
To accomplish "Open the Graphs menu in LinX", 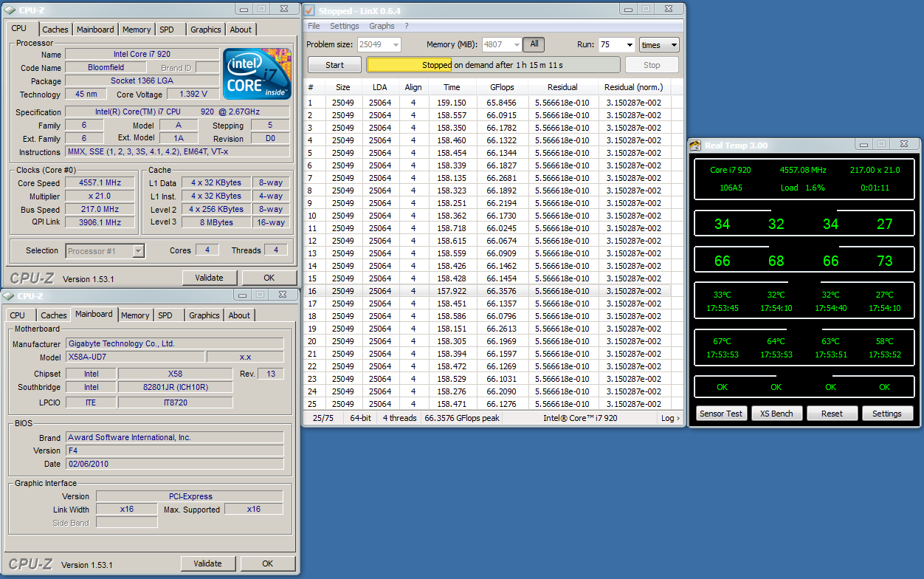I will 382,26.
